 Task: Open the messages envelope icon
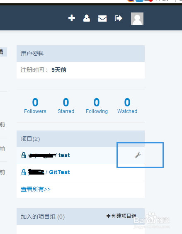pyautogui.click(x=102, y=19)
